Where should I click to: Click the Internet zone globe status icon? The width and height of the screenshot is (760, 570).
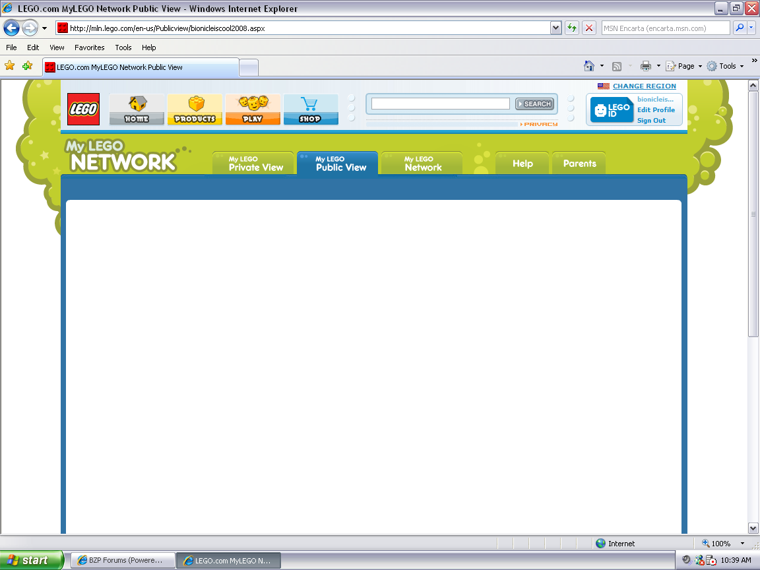[x=600, y=544]
